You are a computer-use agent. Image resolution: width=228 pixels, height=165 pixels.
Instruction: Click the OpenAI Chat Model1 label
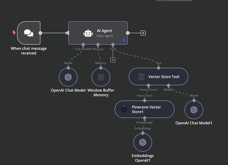194,123
